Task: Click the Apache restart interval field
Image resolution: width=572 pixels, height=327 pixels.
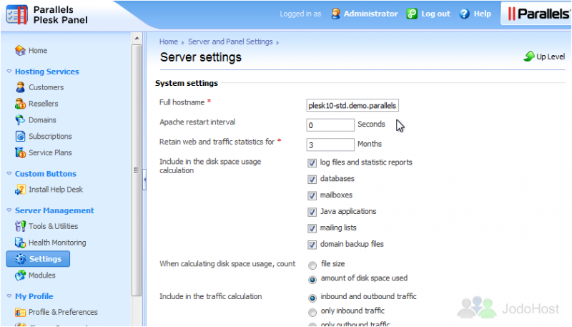Action: [330, 125]
